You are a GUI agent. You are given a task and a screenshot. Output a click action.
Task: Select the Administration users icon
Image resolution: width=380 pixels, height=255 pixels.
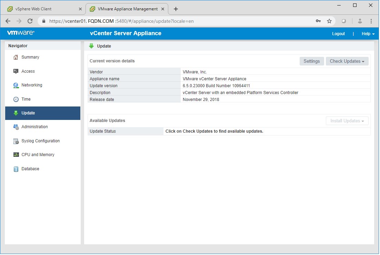(16, 127)
